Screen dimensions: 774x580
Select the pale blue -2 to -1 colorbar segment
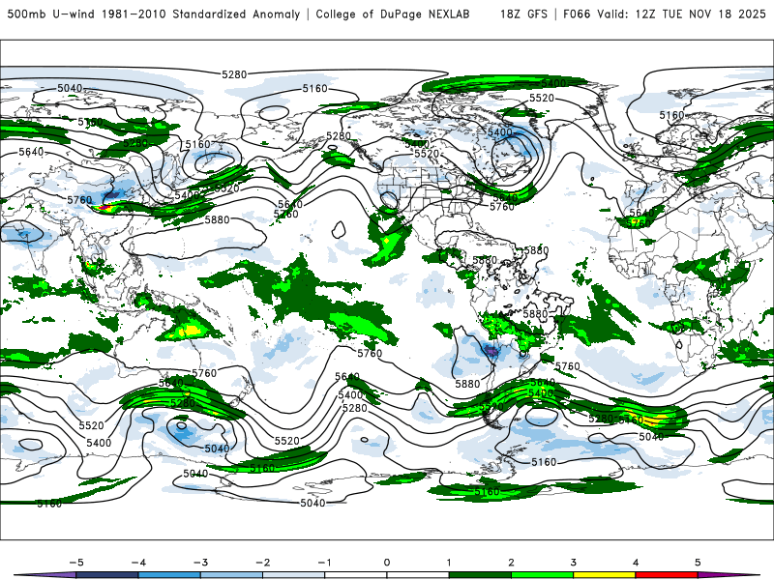[x=294, y=575]
